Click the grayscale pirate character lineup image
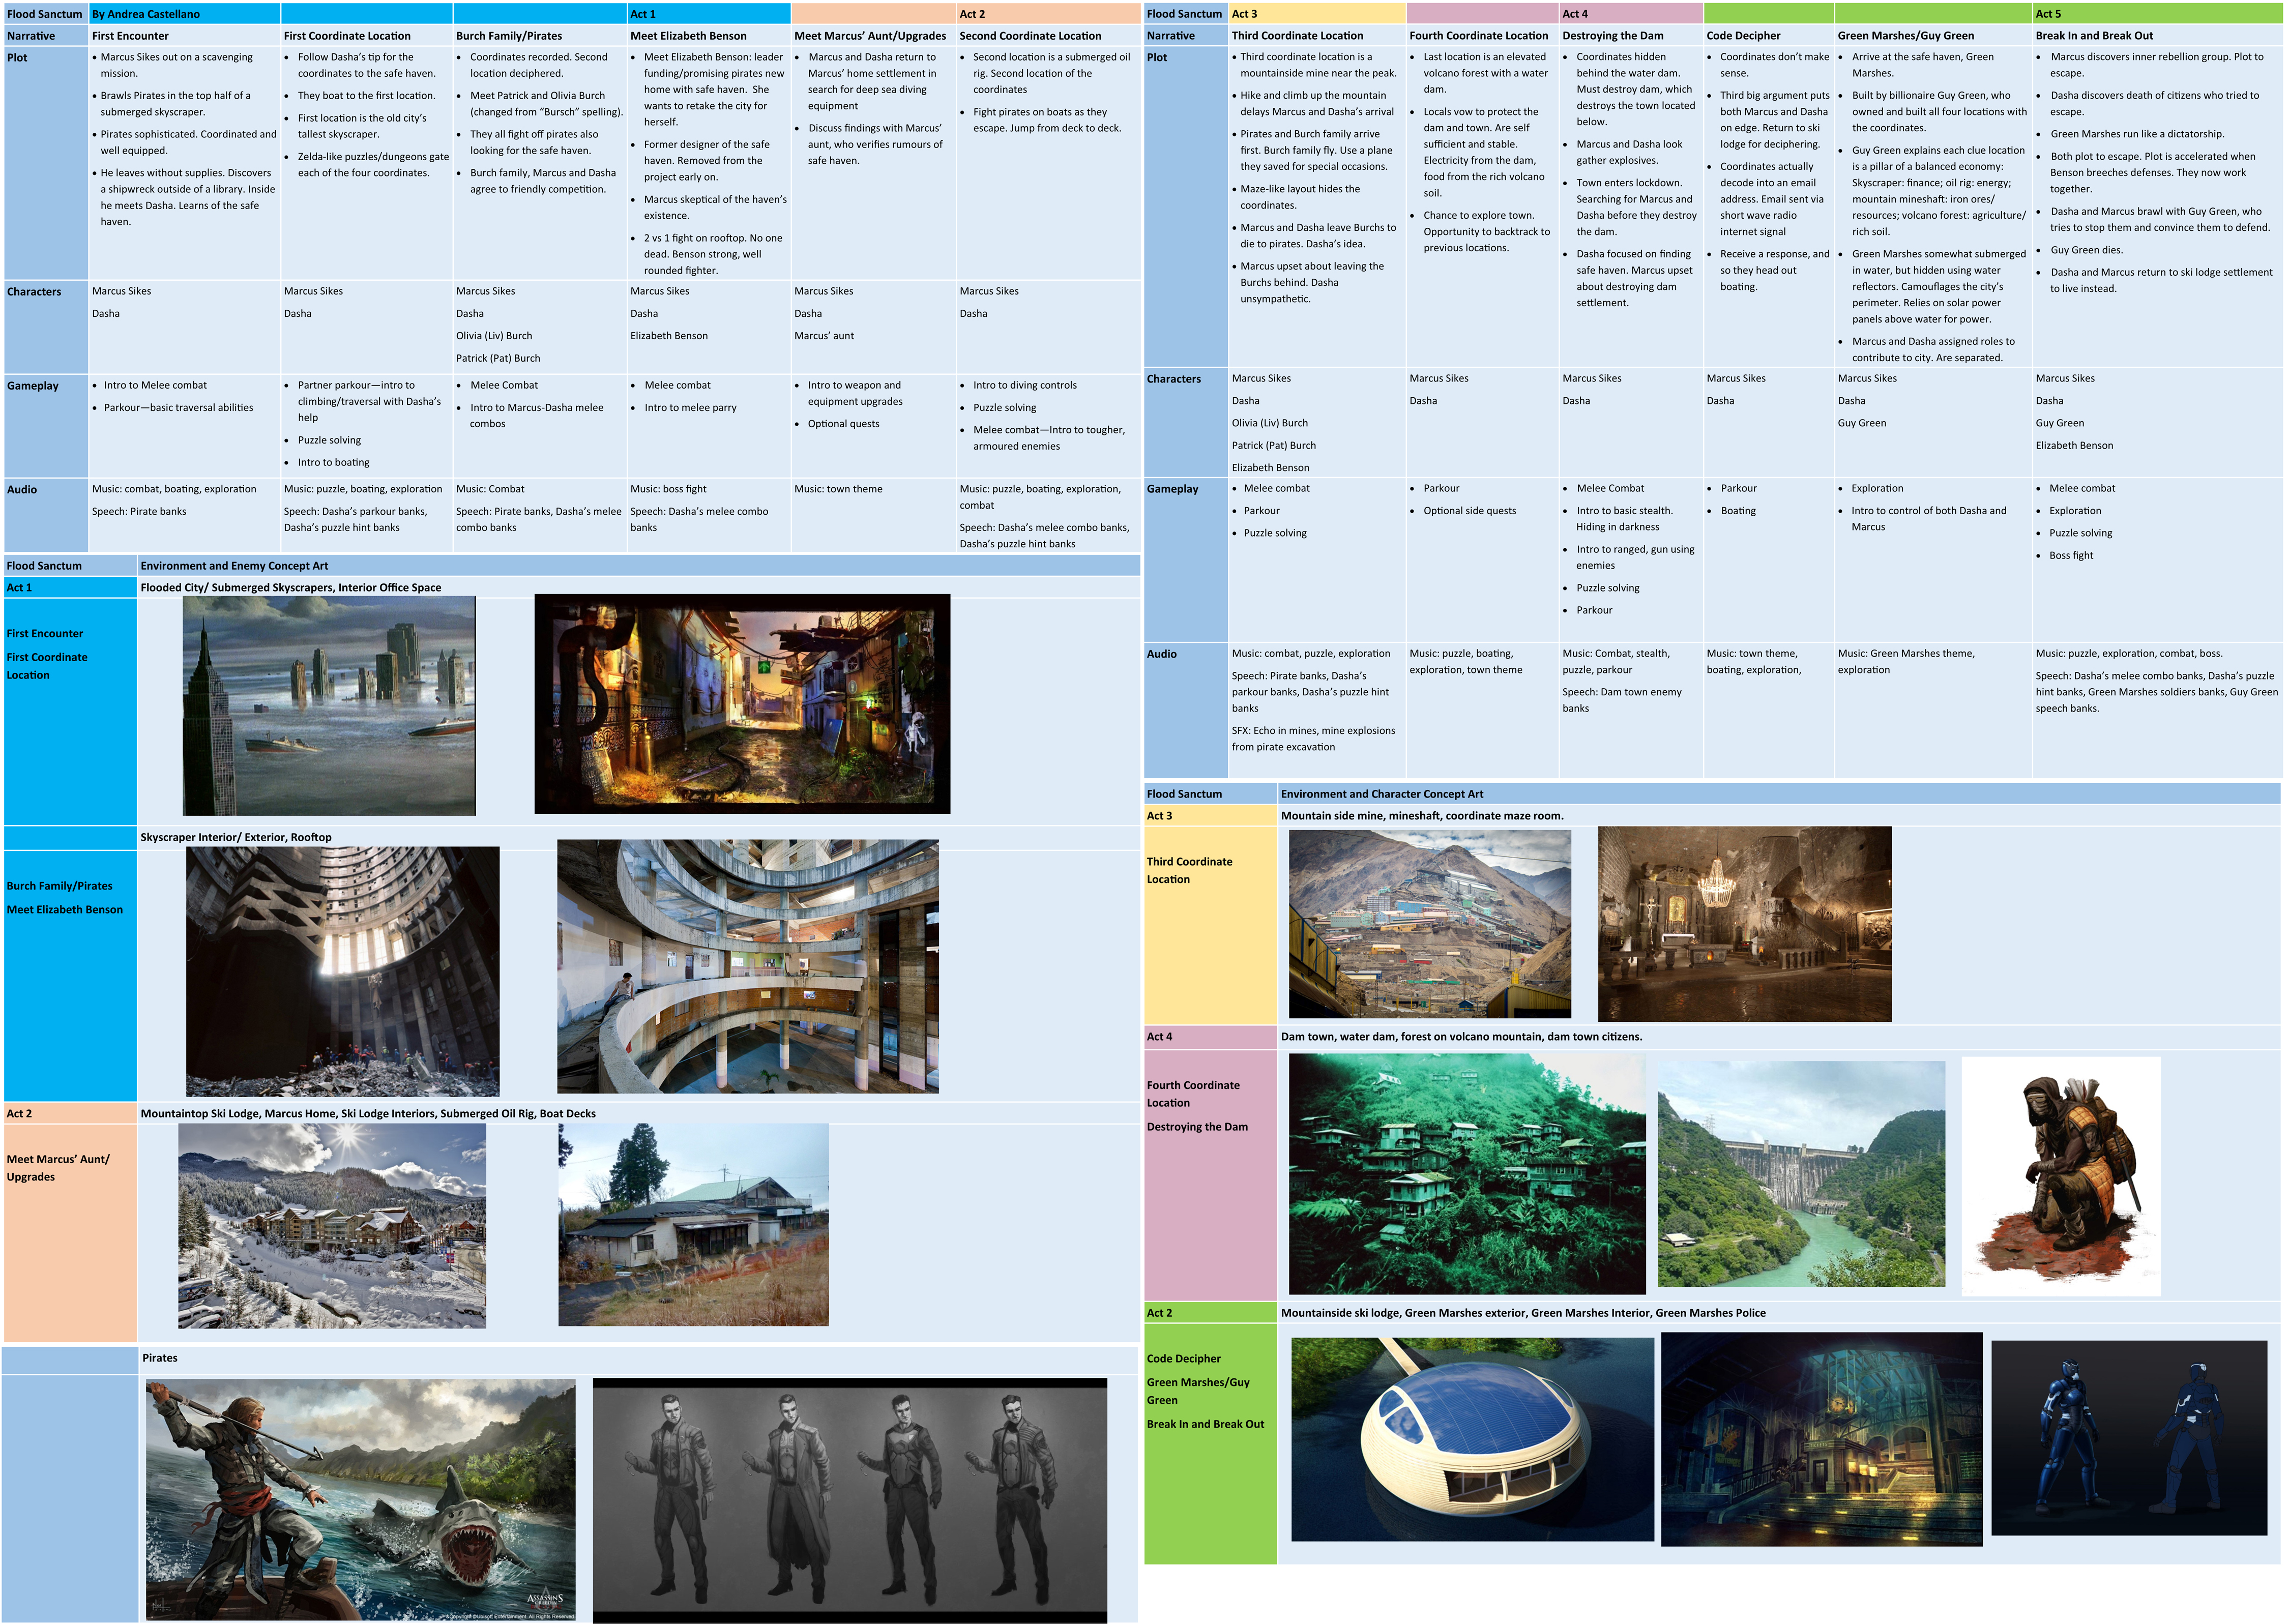This screenshot has height=1624, width=2289. pos(849,1499)
